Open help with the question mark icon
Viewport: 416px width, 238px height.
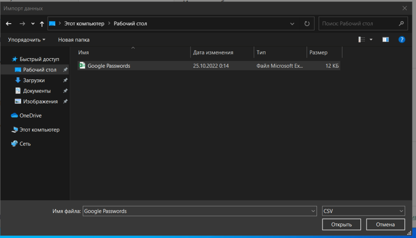pos(402,39)
